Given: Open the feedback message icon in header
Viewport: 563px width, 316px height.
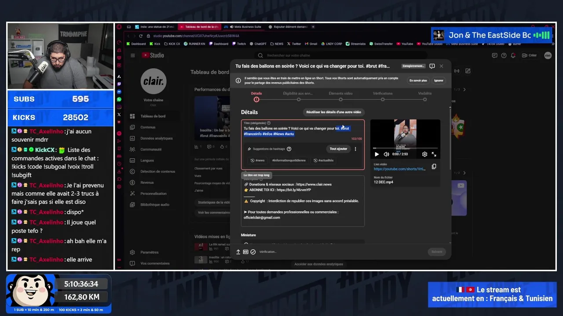Looking at the screenshot, I should click(x=494, y=55).
